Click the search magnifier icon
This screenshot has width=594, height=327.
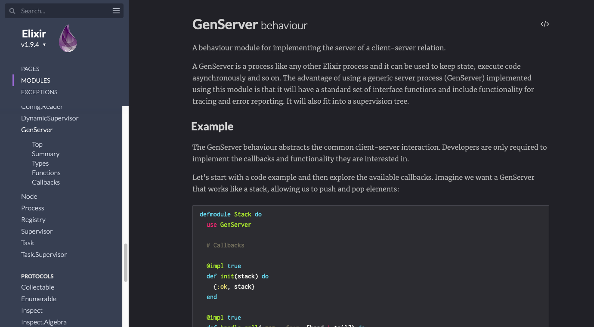tap(12, 11)
